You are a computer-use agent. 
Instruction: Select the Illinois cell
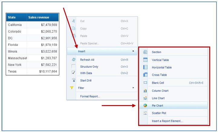16,51
